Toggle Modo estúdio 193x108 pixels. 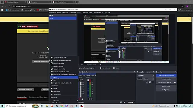point(166,86)
